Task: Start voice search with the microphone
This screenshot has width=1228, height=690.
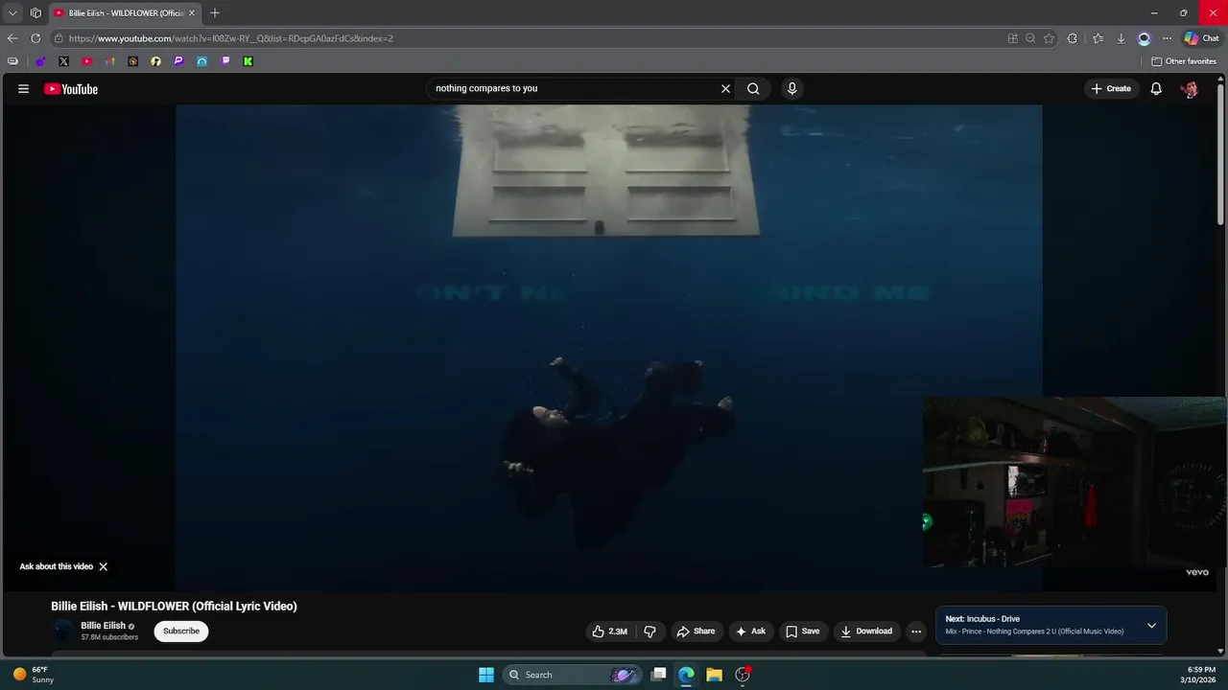Action: click(x=791, y=88)
